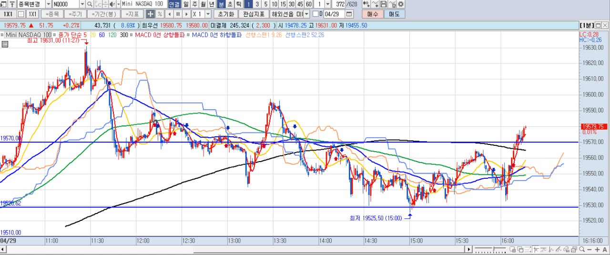Click the bottom zoom magnifier icon
The width and height of the screenshot is (610, 255).
click(x=582, y=249)
